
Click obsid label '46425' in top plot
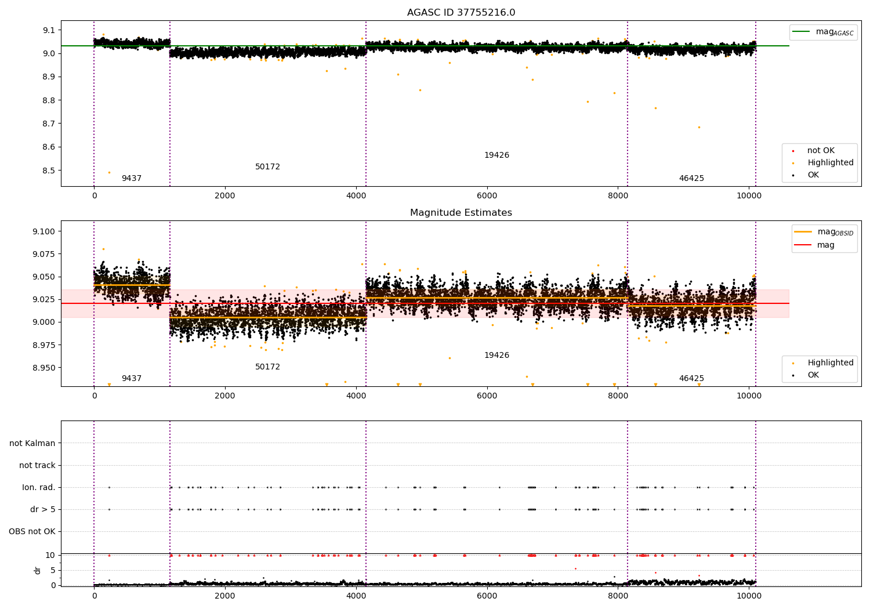point(691,179)
